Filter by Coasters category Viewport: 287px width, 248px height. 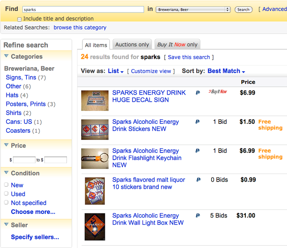coord(18,131)
